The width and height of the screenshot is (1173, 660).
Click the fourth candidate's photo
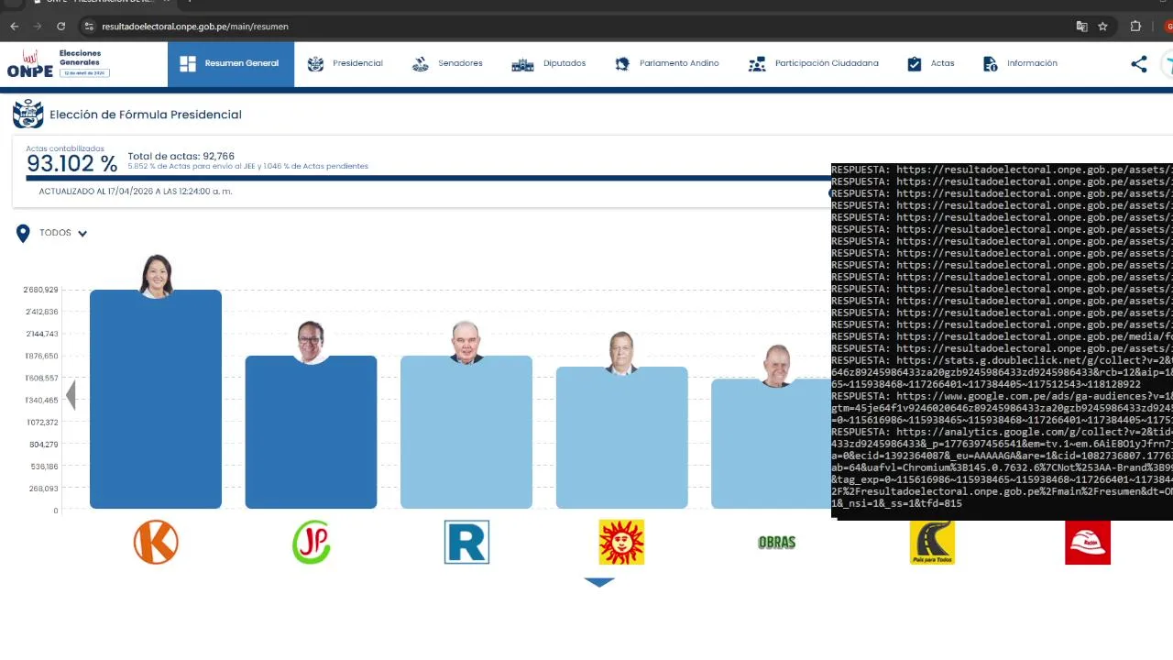(x=621, y=353)
